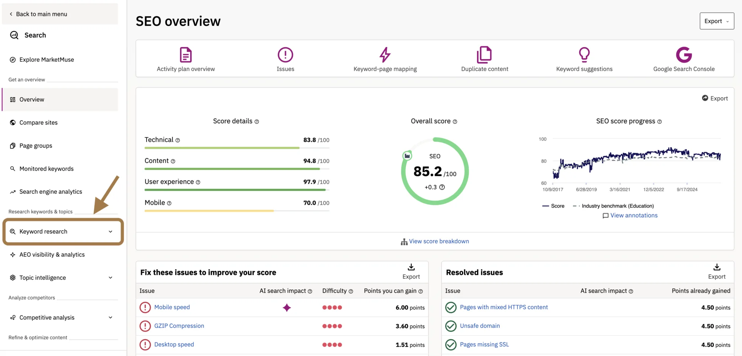The height and width of the screenshot is (356, 742).
Task: Click the AI search impact help icon in Fix issues
Action: click(x=310, y=291)
